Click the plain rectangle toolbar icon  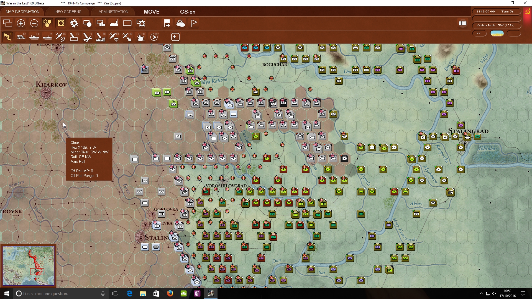pyautogui.click(x=127, y=23)
